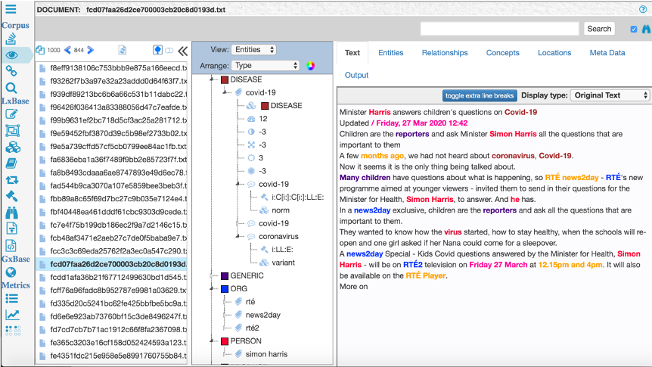Collapse the file list with the double chevron
652x367 pixels.
click(x=183, y=51)
